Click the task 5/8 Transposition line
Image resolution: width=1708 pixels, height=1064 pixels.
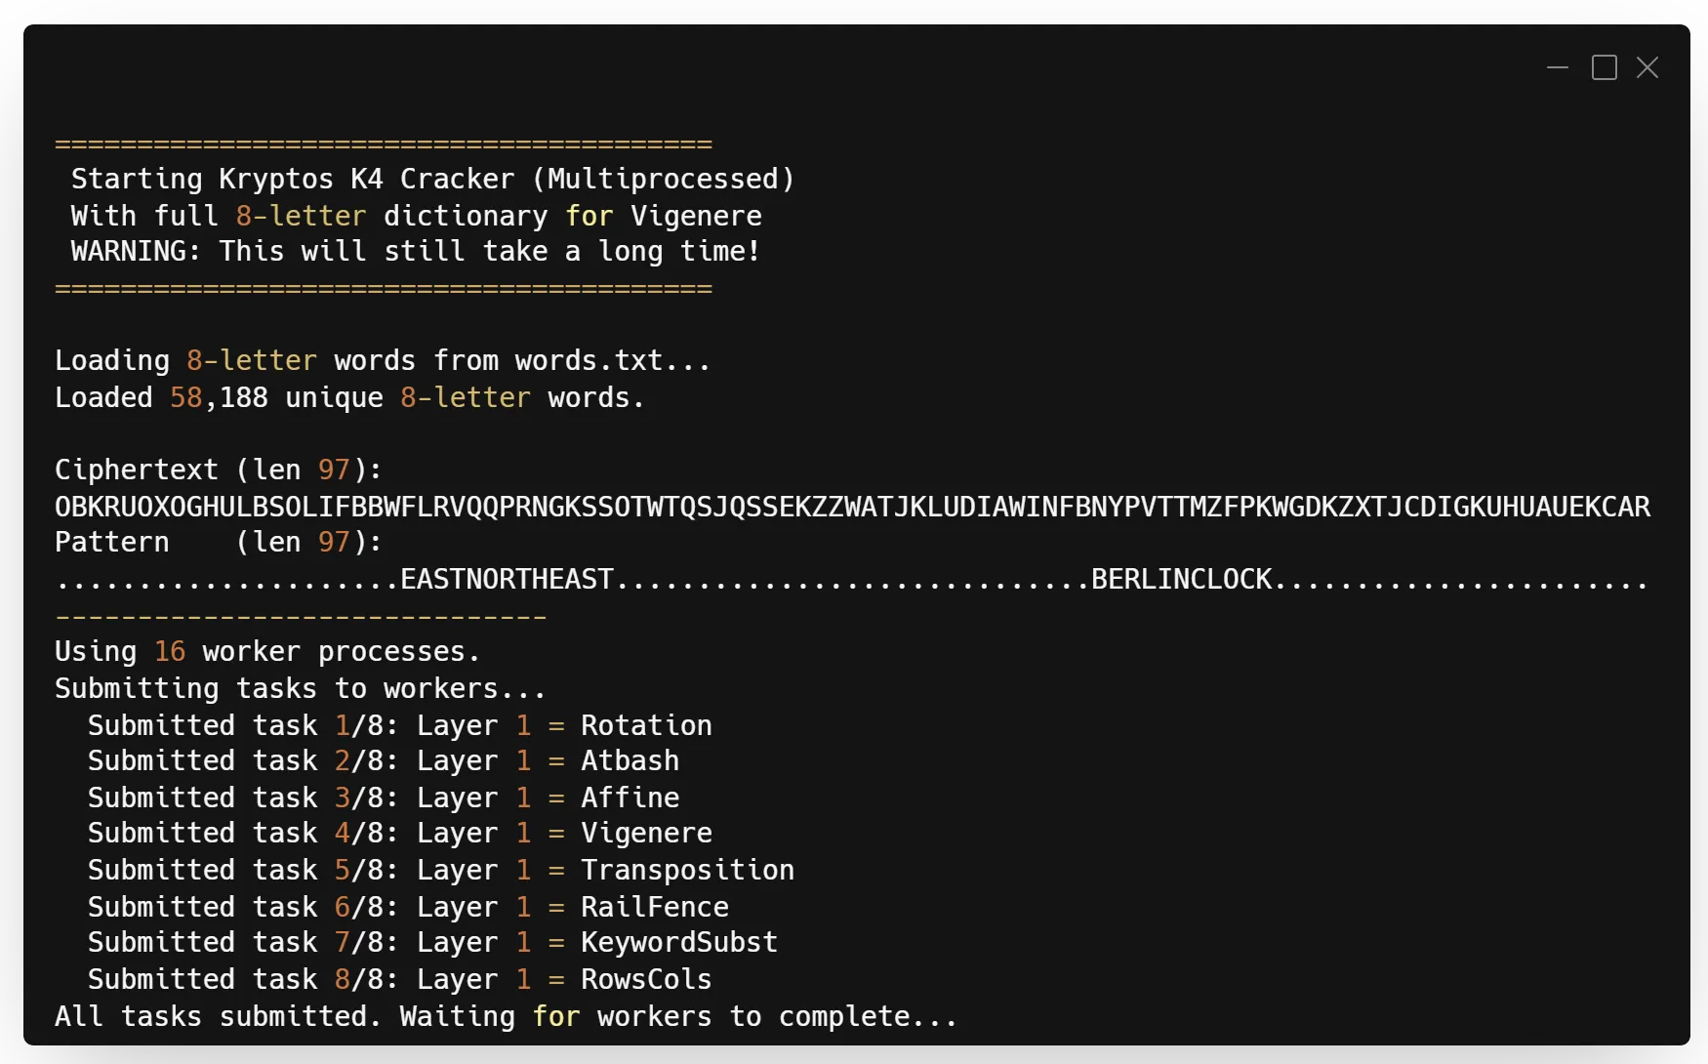(440, 870)
